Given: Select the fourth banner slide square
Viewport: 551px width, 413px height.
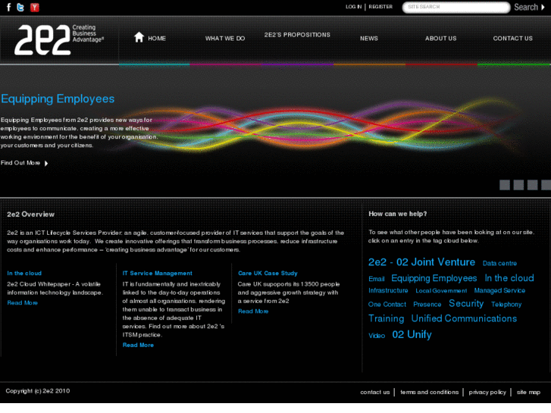Looking at the screenshot, I should click(546, 185).
